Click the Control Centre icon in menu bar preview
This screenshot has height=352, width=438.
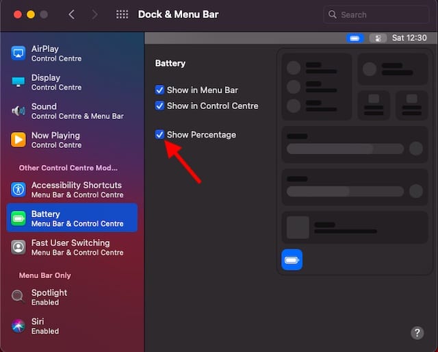[x=377, y=38]
